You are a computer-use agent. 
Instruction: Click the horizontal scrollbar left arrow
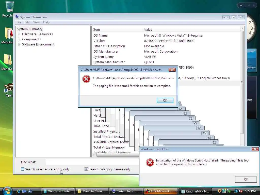click(x=94, y=155)
